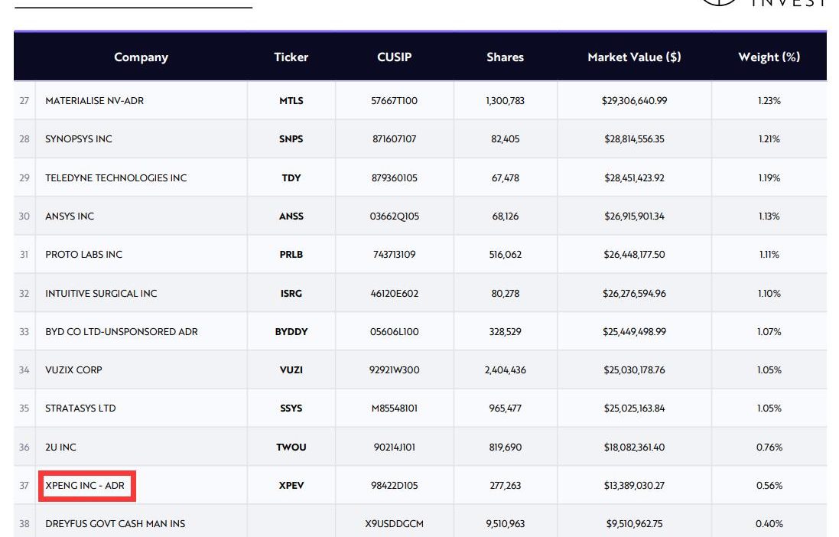The width and height of the screenshot is (839, 537).
Task: Click market value "$25,025,163.84"
Action: pos(634,408)
